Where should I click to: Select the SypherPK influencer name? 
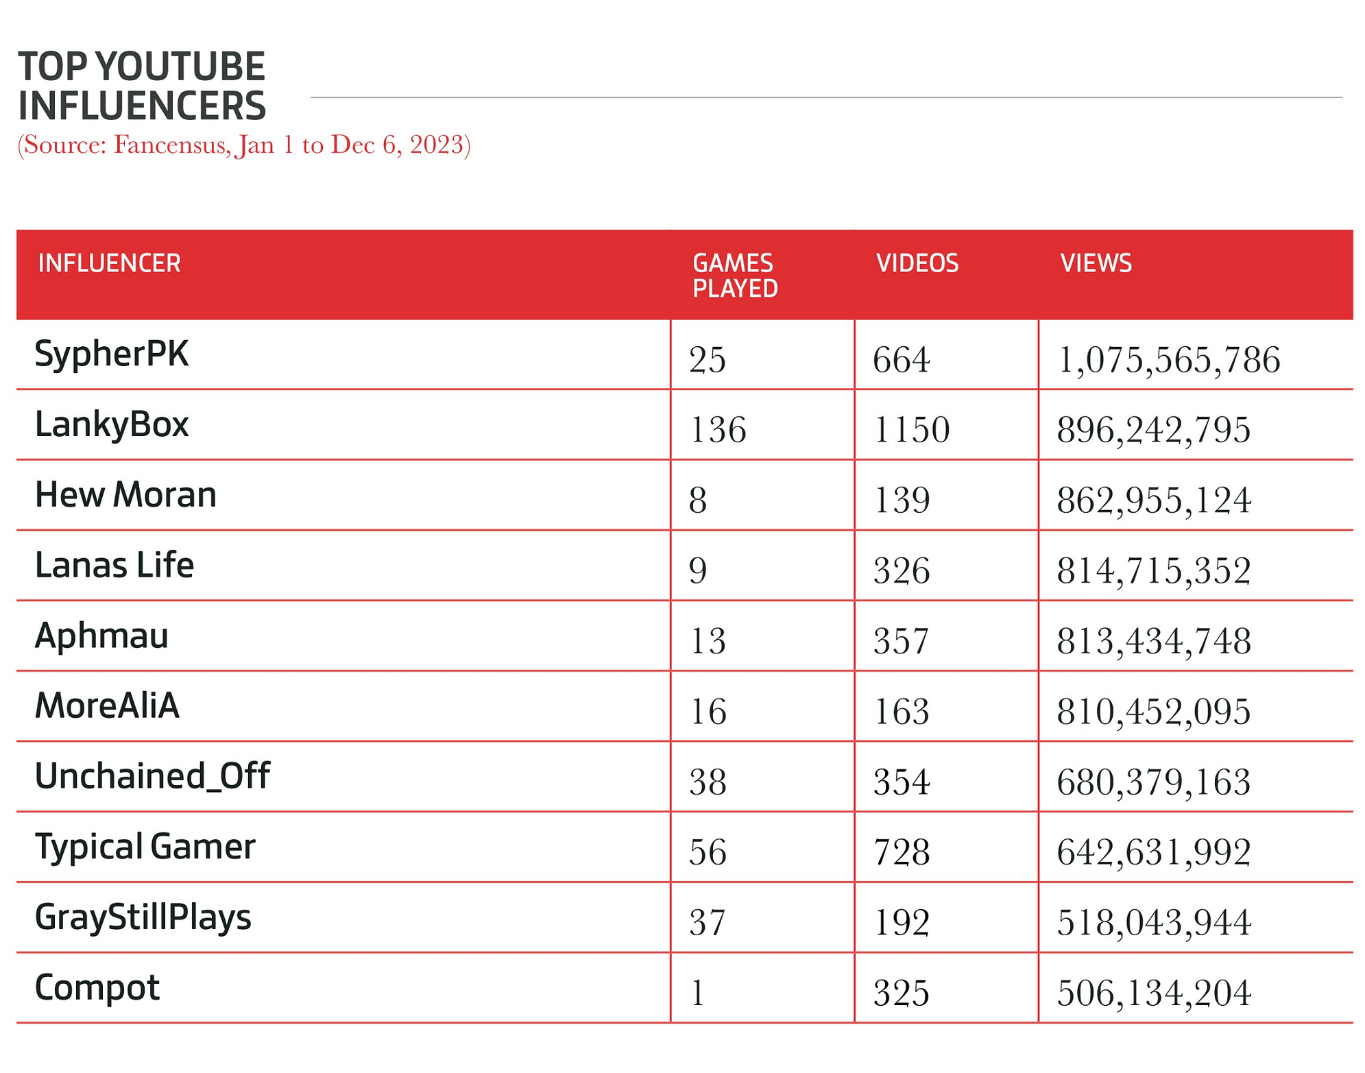click(111, 354)
